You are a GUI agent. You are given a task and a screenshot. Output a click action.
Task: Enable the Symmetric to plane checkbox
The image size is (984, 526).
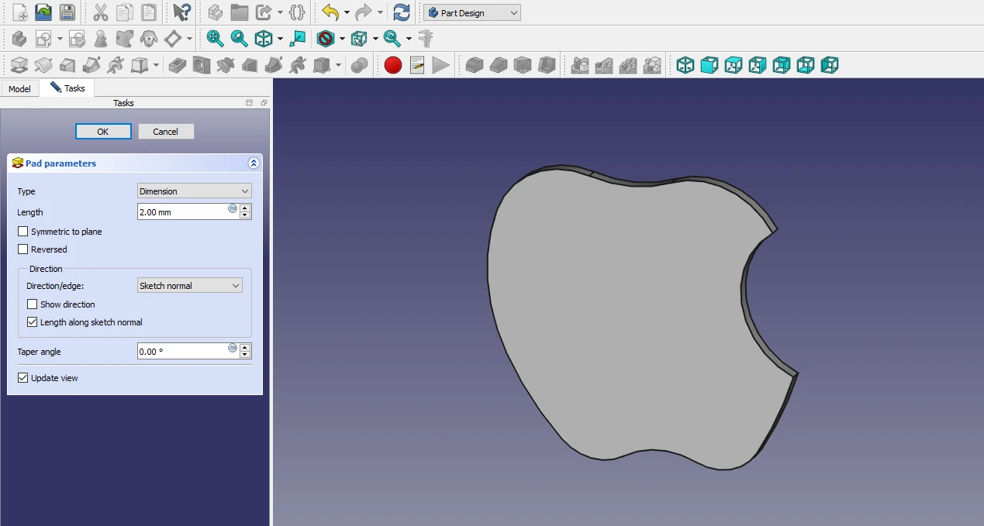point(23,232)
